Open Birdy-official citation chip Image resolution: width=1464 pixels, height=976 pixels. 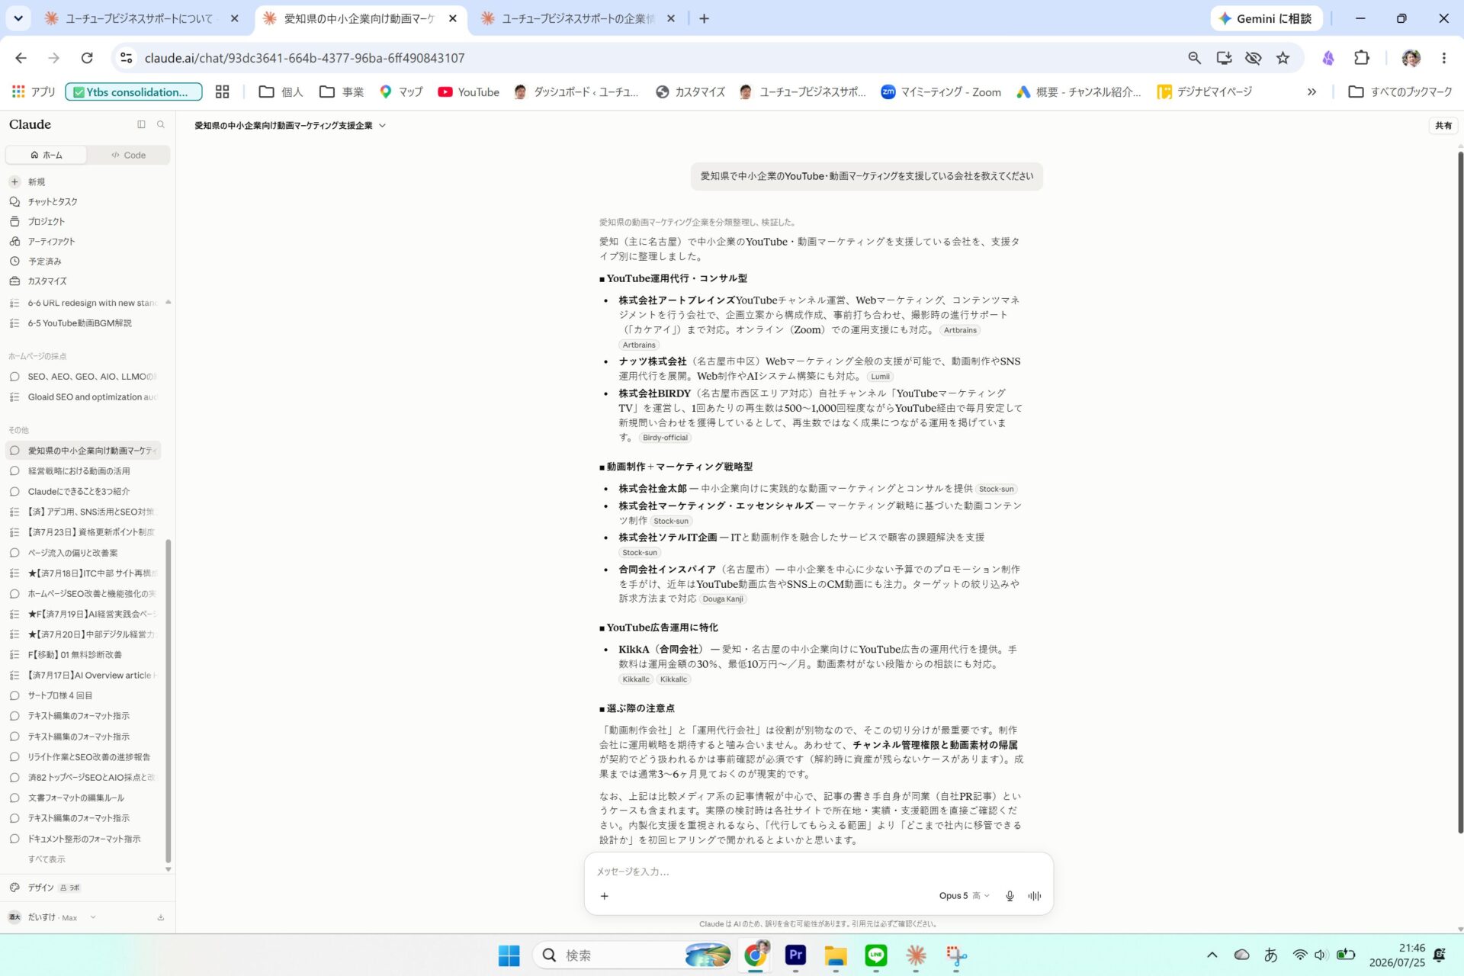click(x=665, y=438)
